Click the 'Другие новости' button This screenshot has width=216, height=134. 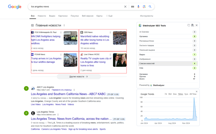coord(79,77)
